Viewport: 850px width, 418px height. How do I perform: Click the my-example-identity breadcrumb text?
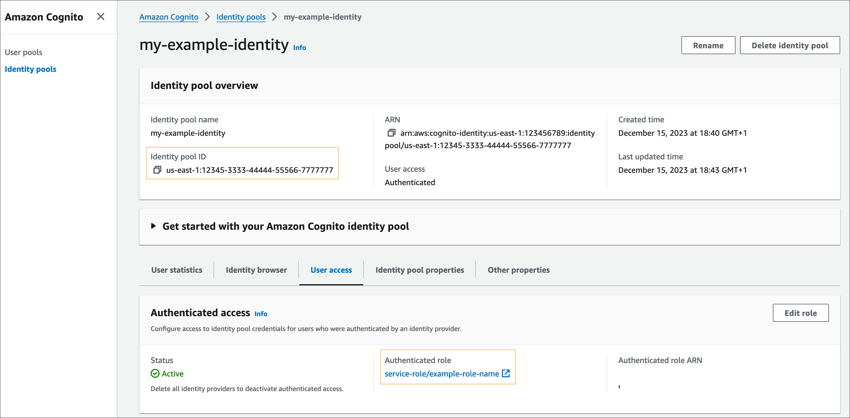coord(322,17)
